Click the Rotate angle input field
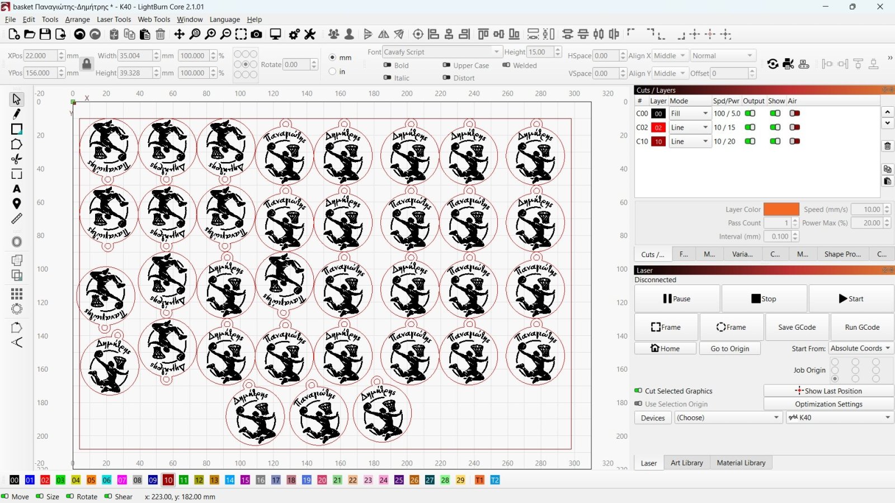 (x=296, y=64)
